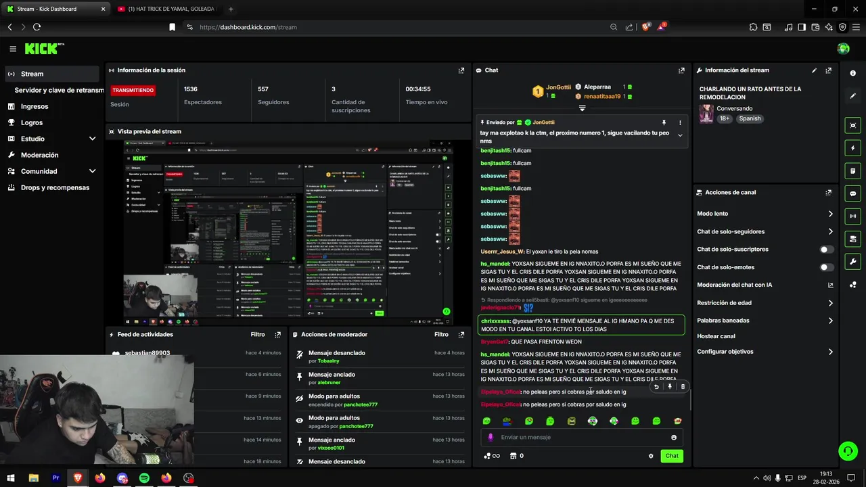Click the chat bubble icon in right sidebar
Image resolution: width=866 pixels, height=487 pixels.
tap(852, 193)
